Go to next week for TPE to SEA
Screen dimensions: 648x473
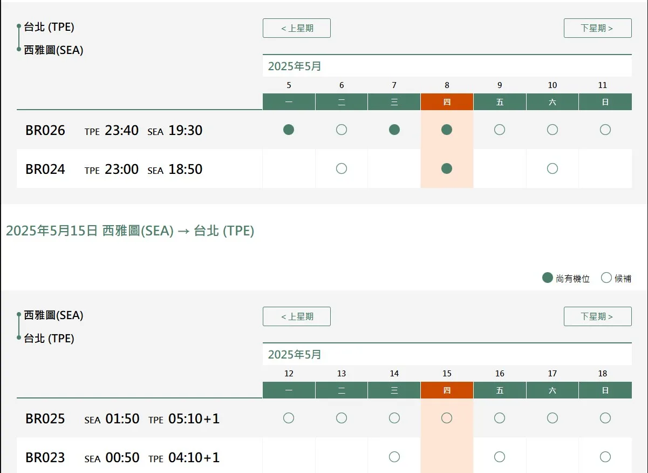597,28
